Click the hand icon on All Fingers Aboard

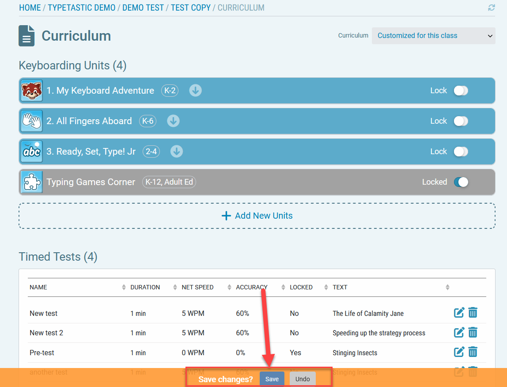tap(31, 121)
